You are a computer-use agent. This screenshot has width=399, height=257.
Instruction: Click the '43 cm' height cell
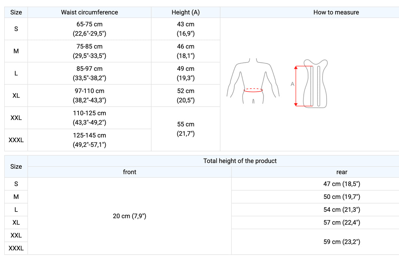point(186,24)
